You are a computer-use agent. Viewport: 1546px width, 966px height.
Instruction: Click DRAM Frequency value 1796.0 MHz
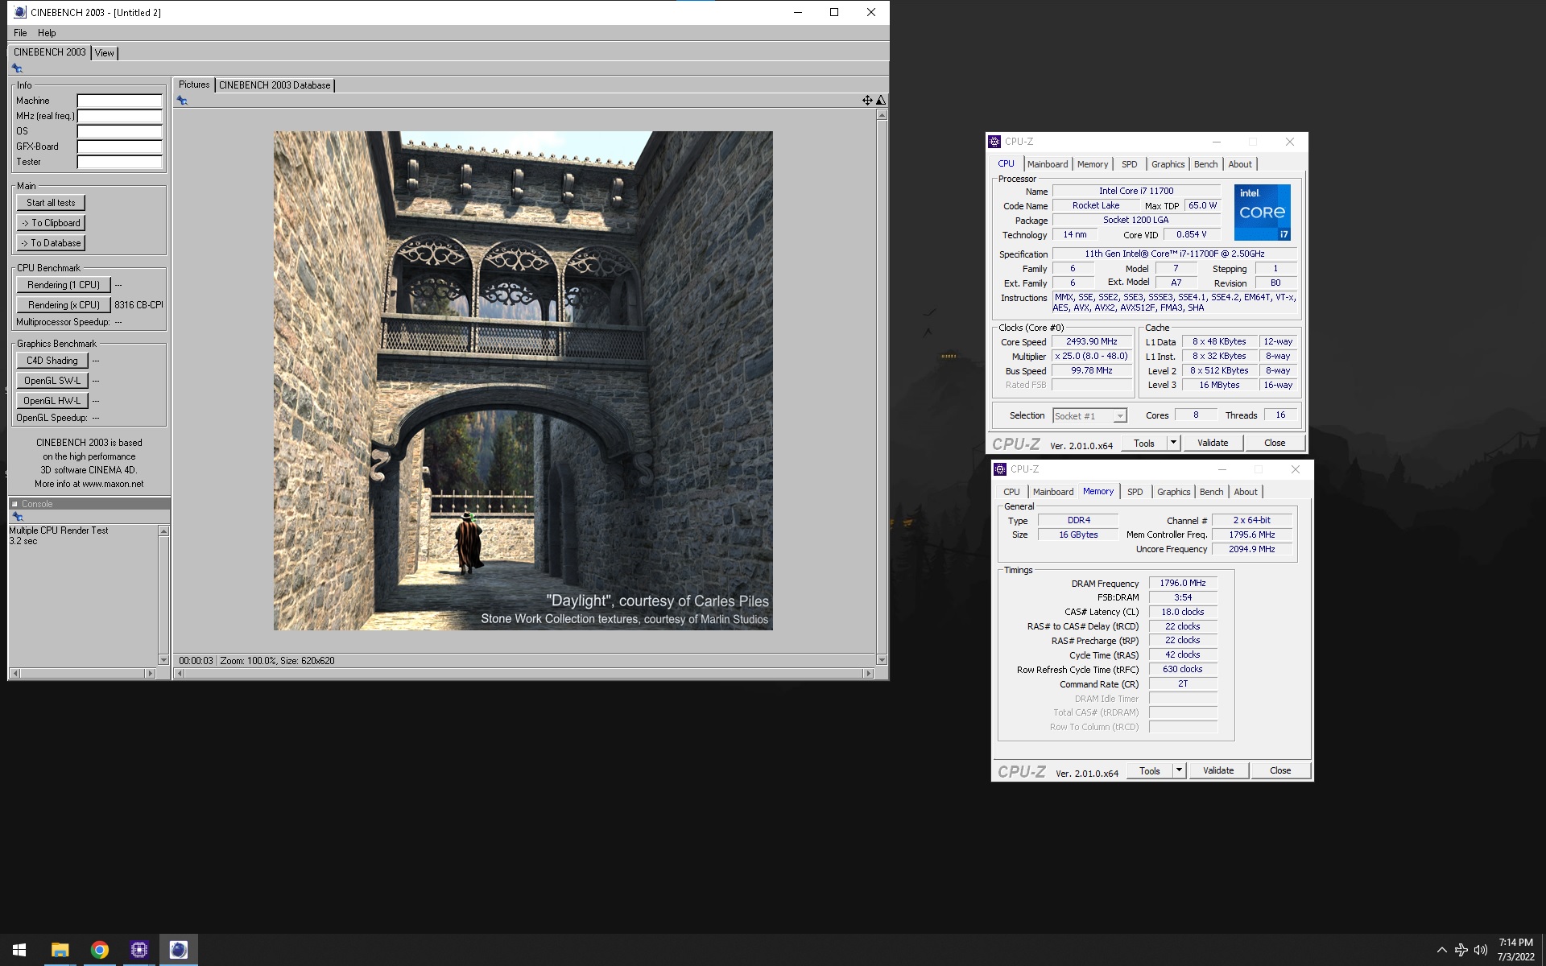click(1183, 583)
